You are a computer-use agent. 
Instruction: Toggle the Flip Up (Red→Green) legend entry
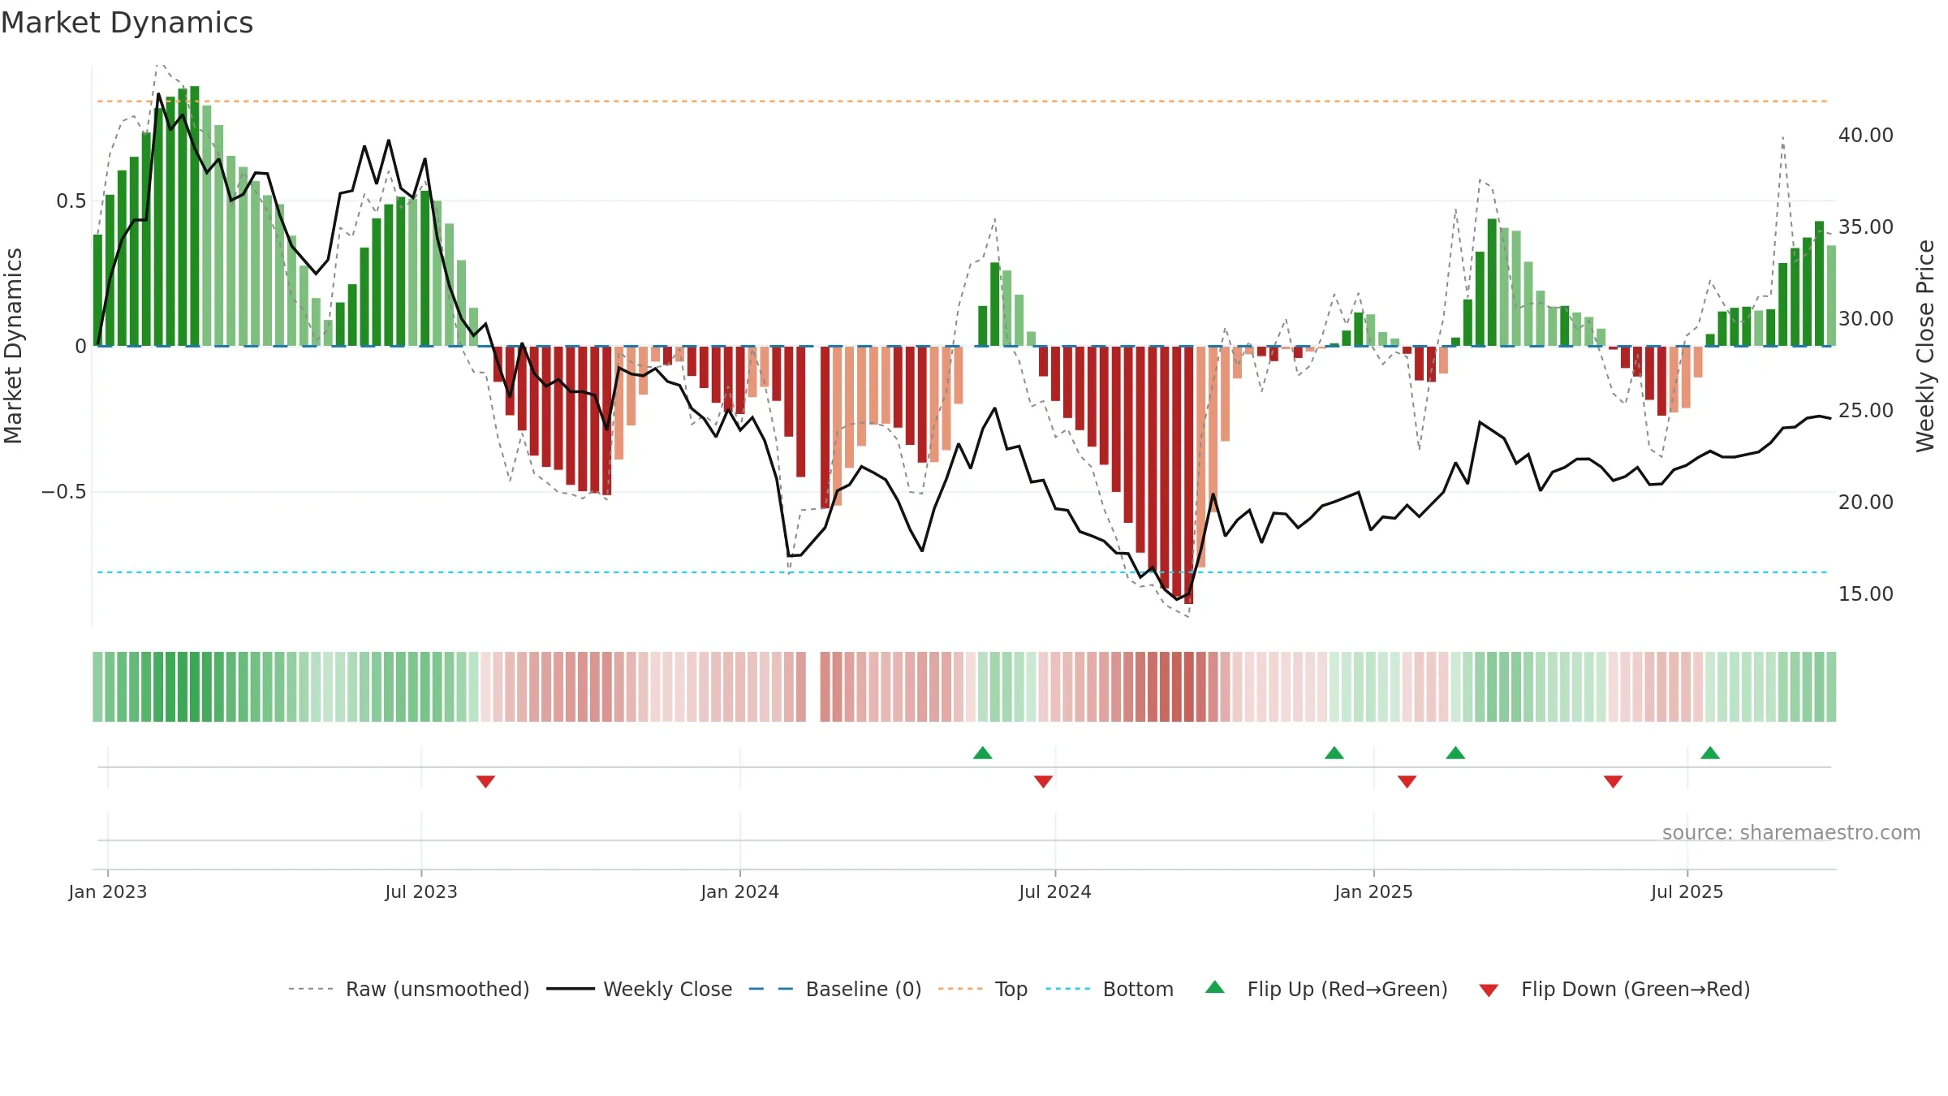tap(1326, 989)
